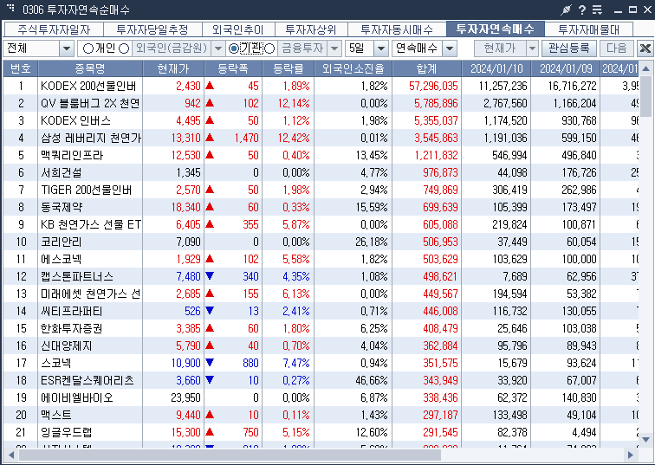Click the 관심등록 button
655x465 pixels.
(569, 48)
